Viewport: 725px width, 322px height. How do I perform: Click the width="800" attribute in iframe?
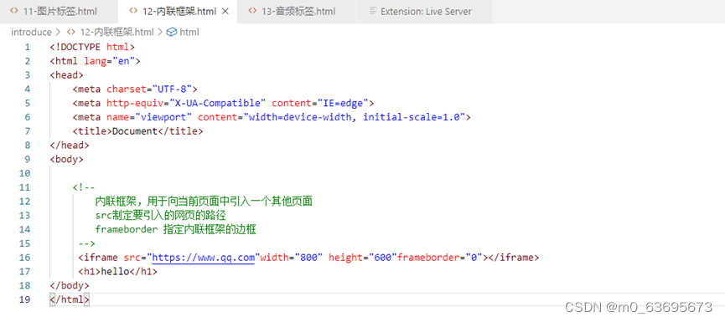(292, 258)
